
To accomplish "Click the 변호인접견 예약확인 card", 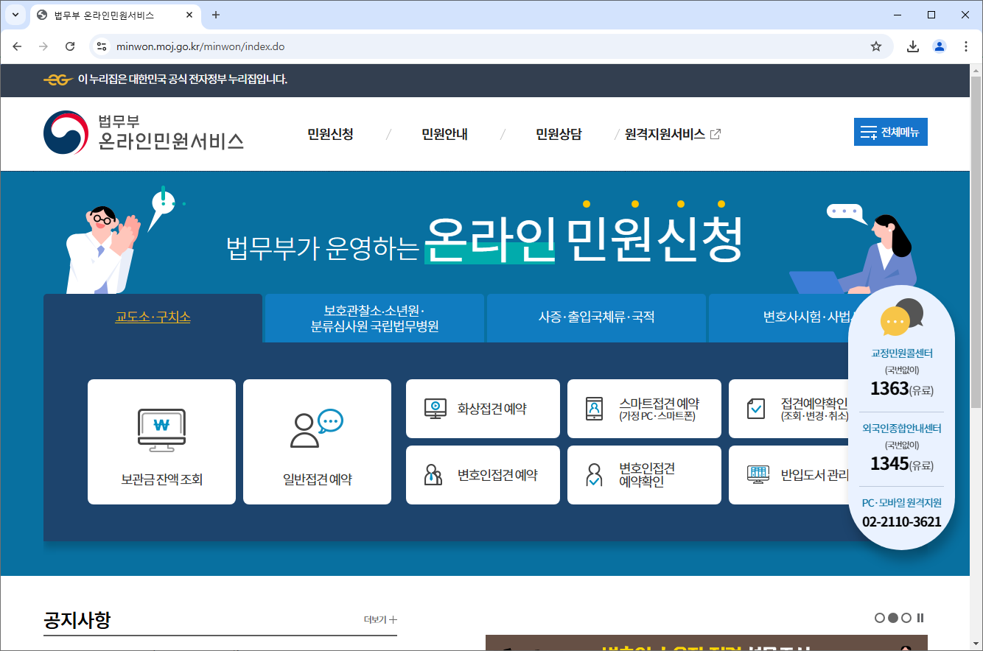I will pyautogui.click(x=644, y=474).
